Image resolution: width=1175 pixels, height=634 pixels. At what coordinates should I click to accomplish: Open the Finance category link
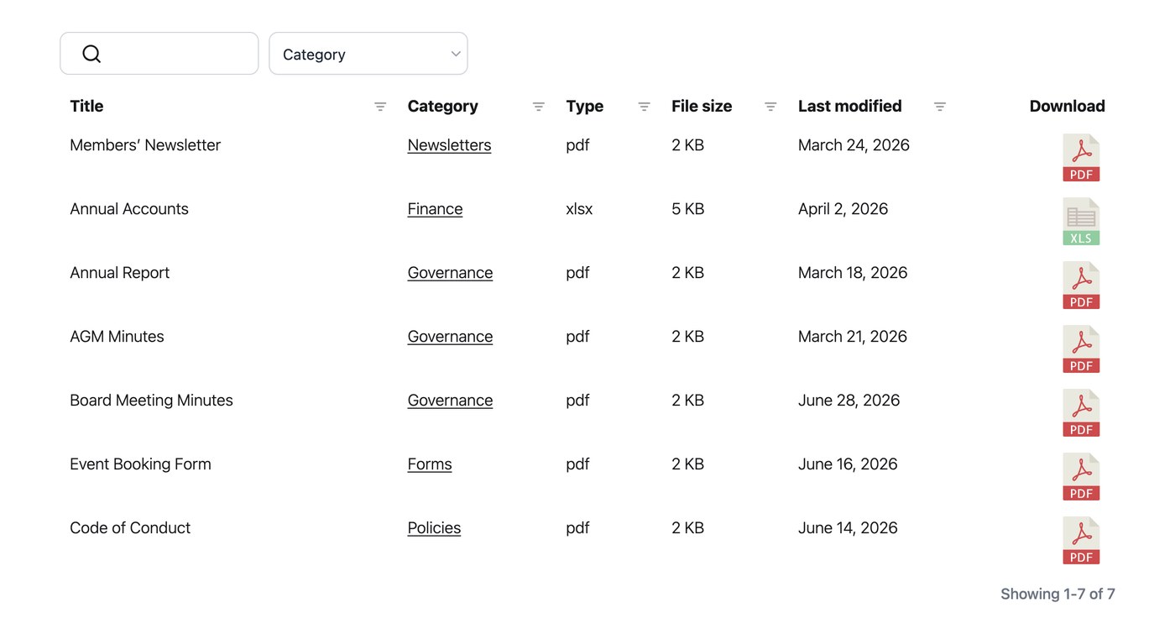(435, 209)
